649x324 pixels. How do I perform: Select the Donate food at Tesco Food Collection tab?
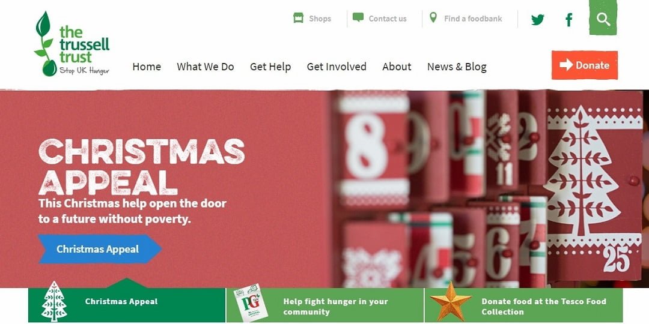coord(523,305)
